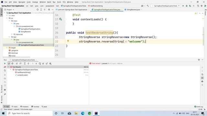
Task: Select HELP.md file in Project tree
Action: pos(14,53)
